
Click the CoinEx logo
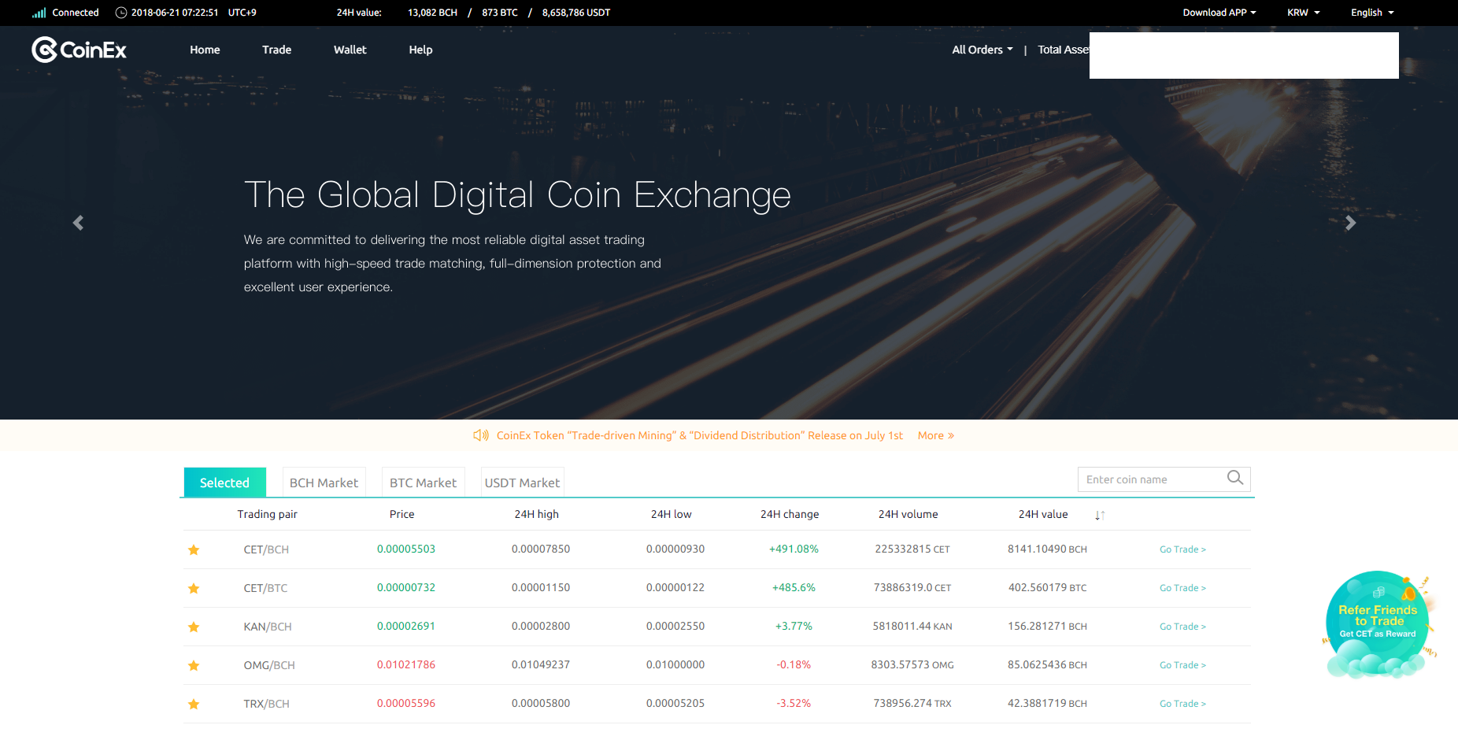[79, 50]
